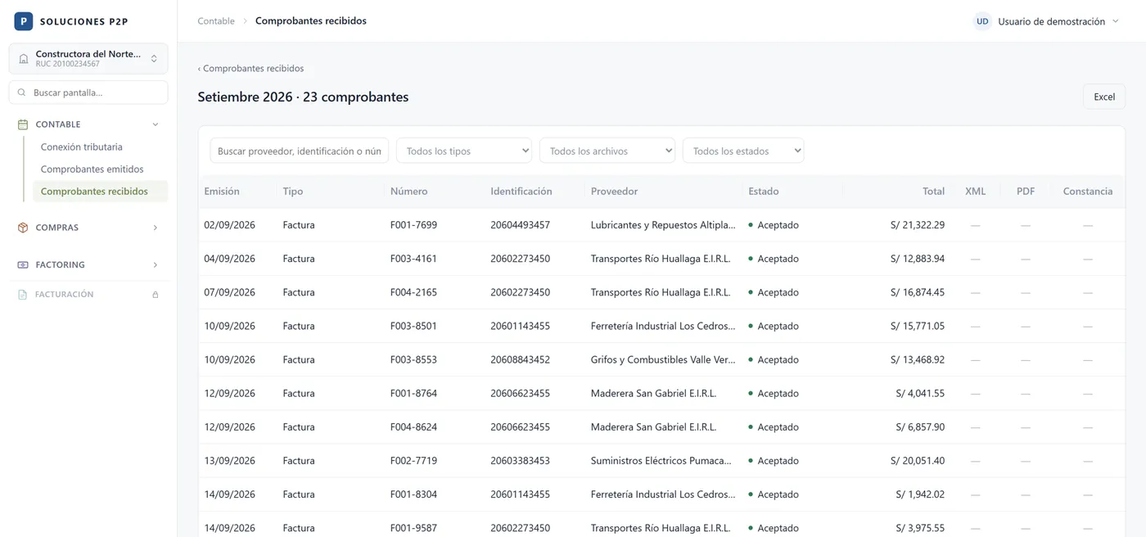Image resolution: width=1146 pixels, height=537 pixels.
Task: Click total S/ 1,942.02
Action: coord(920,494)
